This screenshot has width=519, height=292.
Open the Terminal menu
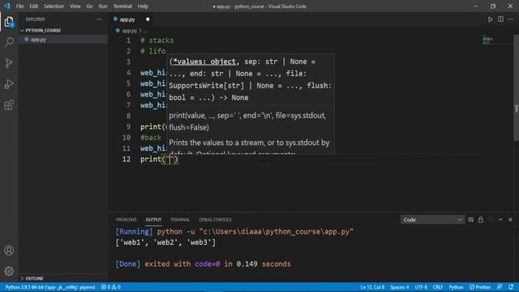[x=122, y=6]
